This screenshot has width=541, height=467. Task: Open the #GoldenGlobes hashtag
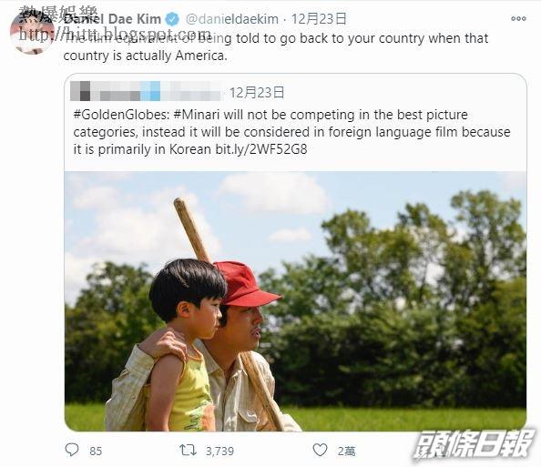[121, 115]
